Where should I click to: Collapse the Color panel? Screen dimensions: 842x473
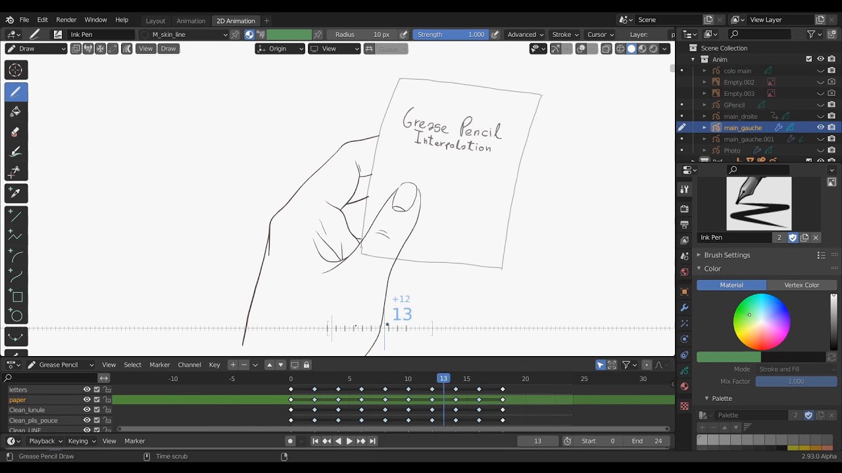coord(712,269)
